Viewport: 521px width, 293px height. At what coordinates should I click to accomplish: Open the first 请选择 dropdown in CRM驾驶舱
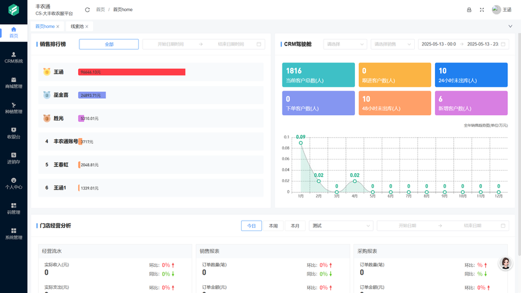click(345, 44)
